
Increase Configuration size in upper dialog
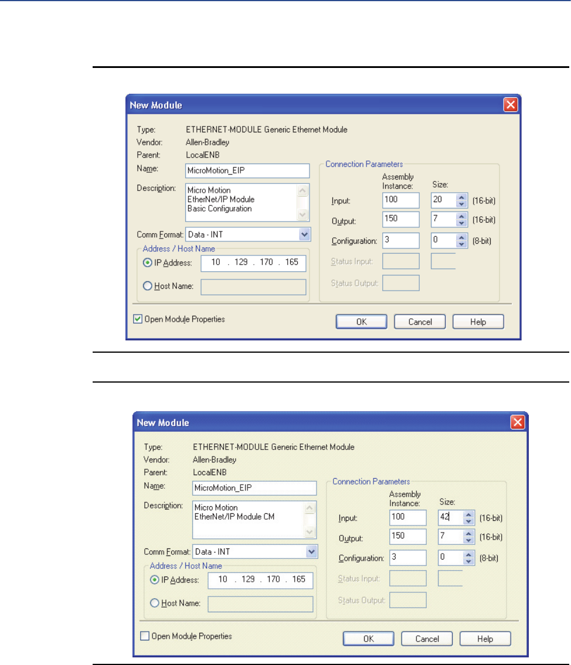click(461, 237)
